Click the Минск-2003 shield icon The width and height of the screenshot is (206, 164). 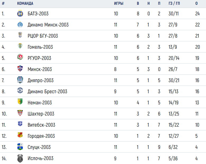(x=20, y=68)
